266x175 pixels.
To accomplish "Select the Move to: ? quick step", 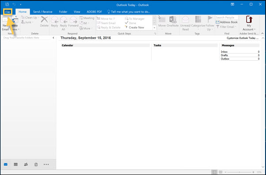I will 106,19.
